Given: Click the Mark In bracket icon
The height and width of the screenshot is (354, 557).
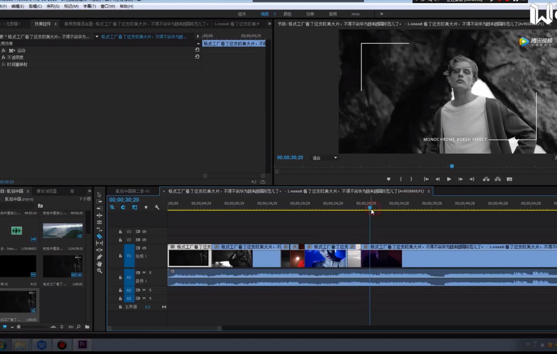Looking at the screenshot, I should (400, 179).
